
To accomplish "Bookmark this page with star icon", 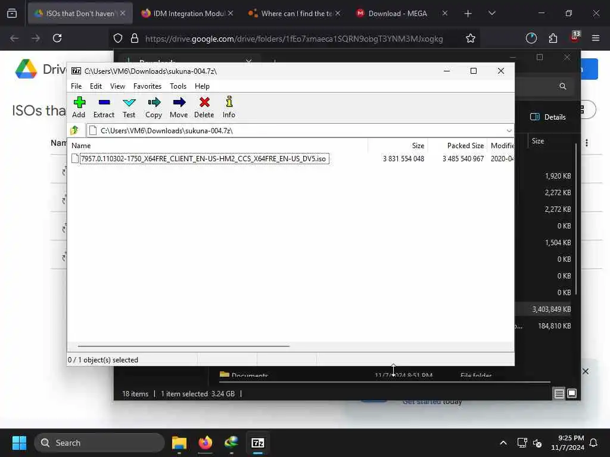I will [x=471, y=38].
